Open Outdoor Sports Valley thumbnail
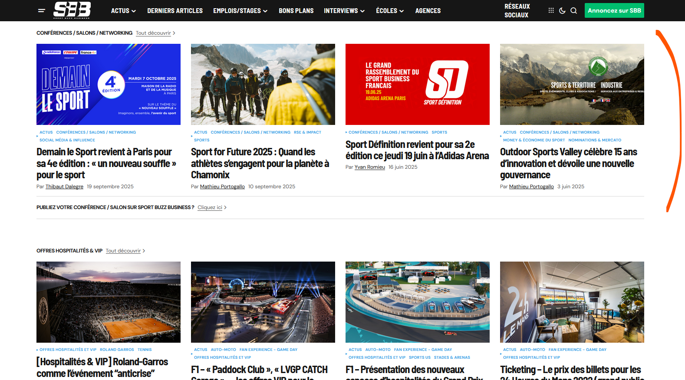Viewport: 685px width, 380px height. 572,84
